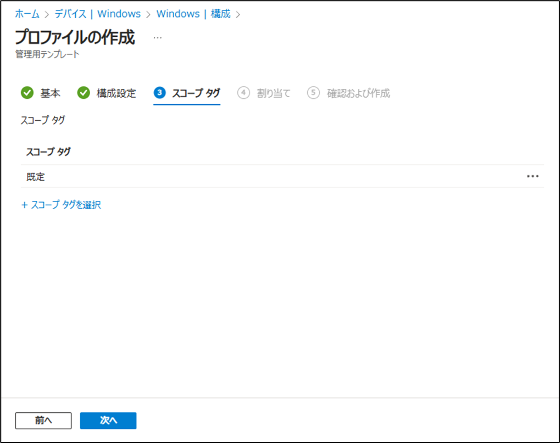Click the green check icon on 構成設定 step

(x=84, y=93)
